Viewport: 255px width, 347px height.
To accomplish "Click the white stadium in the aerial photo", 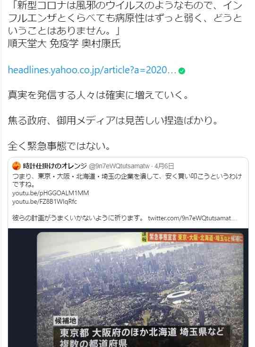I will click(x=178, y=296).
